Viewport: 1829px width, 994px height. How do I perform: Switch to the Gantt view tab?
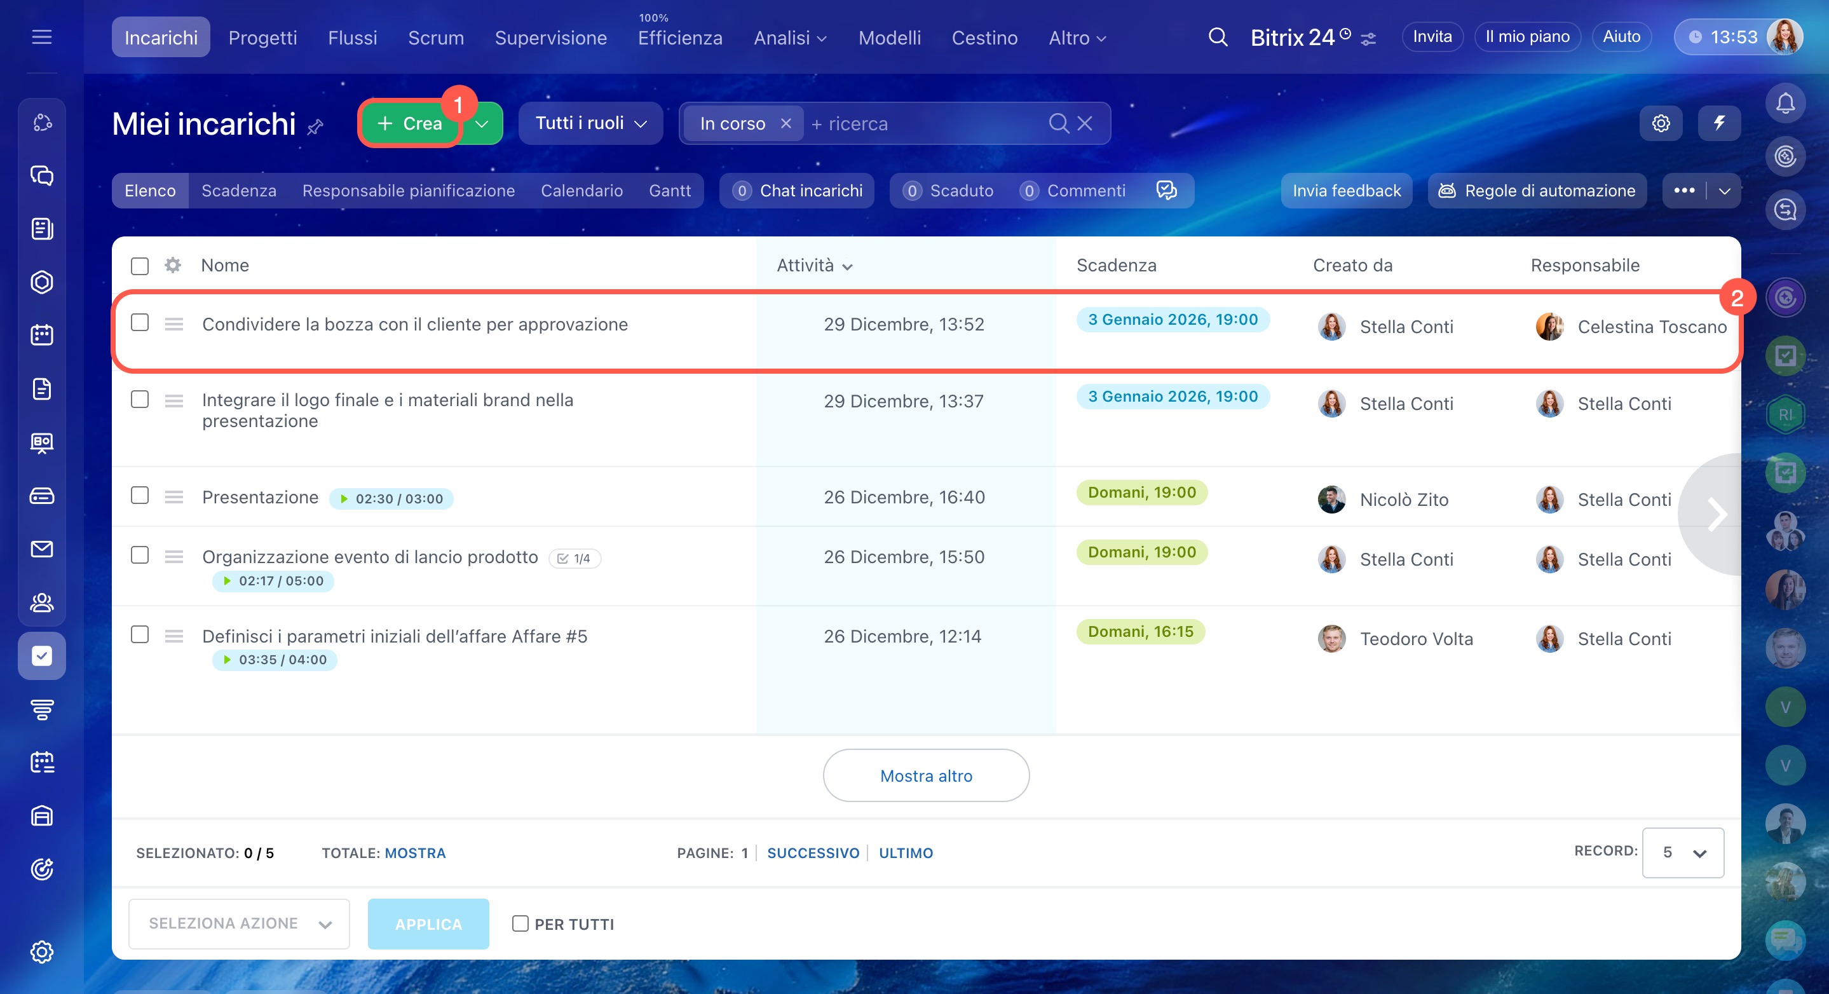pyautogui.click(x=669, y=191)
